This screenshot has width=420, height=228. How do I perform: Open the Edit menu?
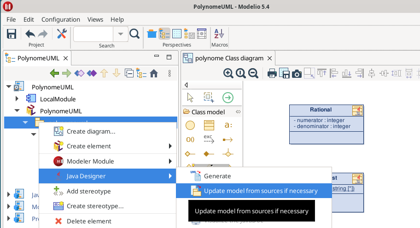(29, 19)
